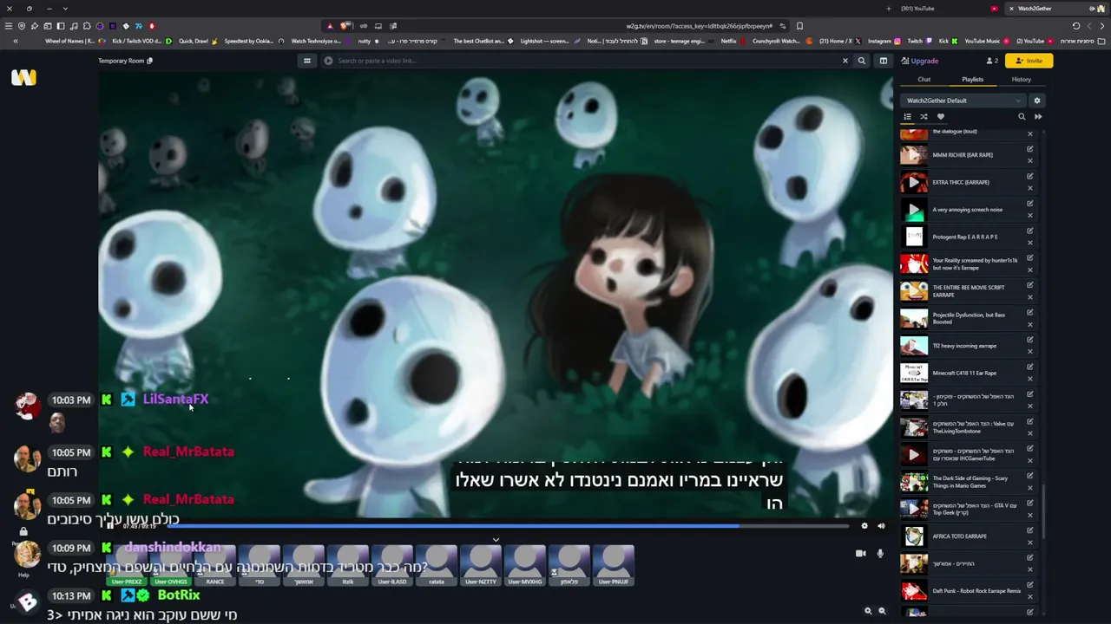The width and height of the screenshot is (1111, 624).
Task: Select the playlist list view icon
Action: 908,117
